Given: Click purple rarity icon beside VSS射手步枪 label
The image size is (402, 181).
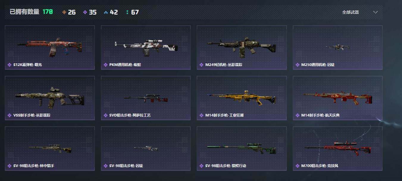Looking at the screenshot, I should click(10, 115).
